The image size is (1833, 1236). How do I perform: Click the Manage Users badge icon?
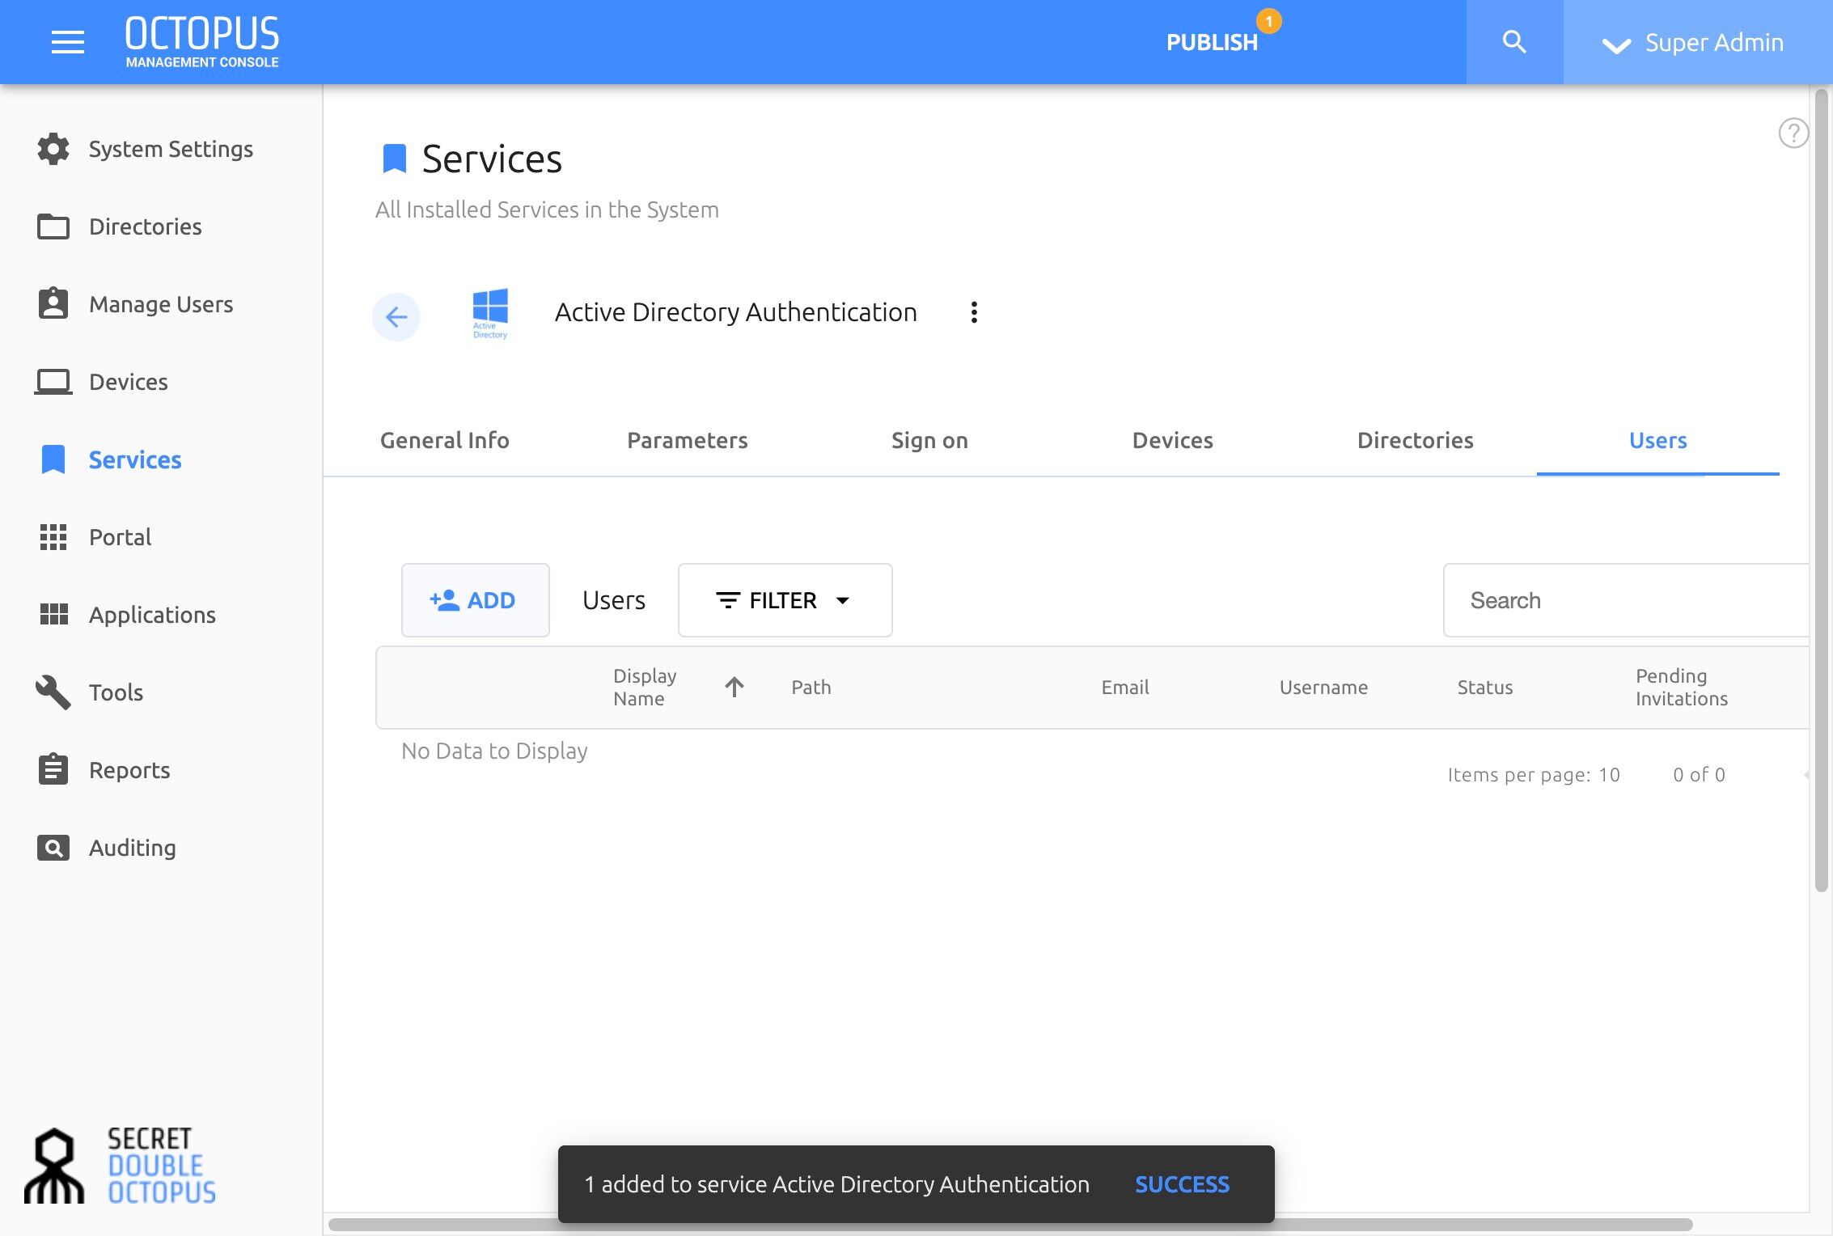(53, 303)
